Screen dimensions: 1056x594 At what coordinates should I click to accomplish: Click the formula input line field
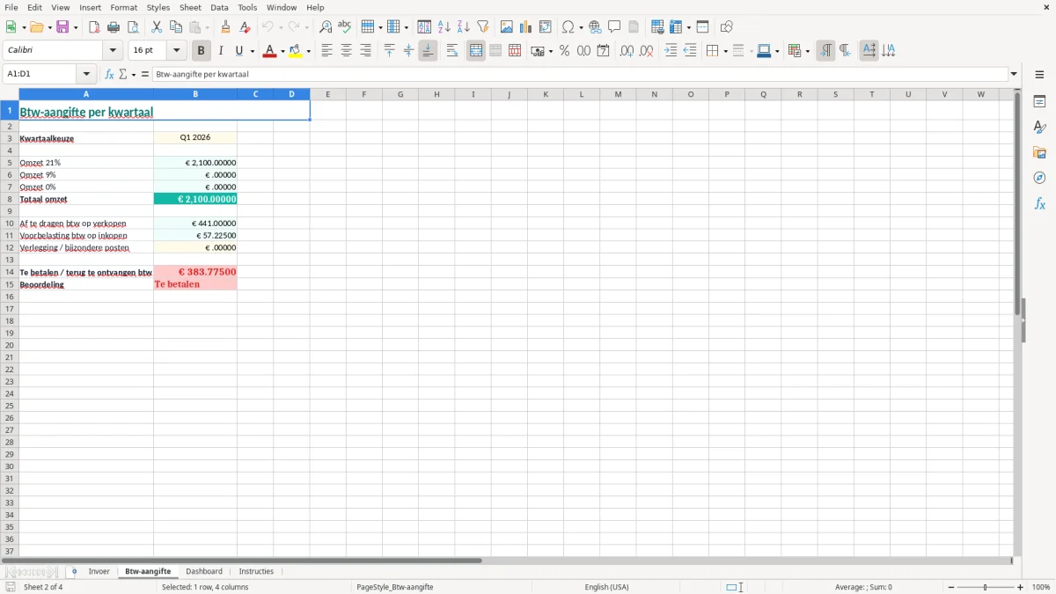[581, 75]
